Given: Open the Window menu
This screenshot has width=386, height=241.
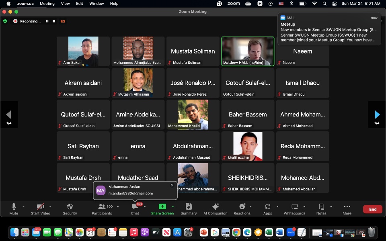Looking at the screenshot, I should 96,4.
